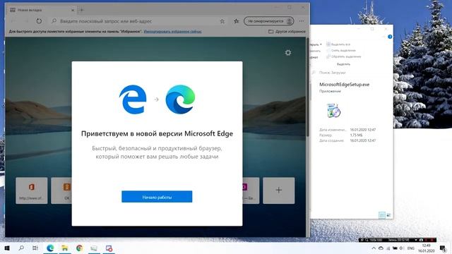Click Select all in Explorer ribbon
The height and width of the screenshot is (254, 452).
[x=338, y=44]
